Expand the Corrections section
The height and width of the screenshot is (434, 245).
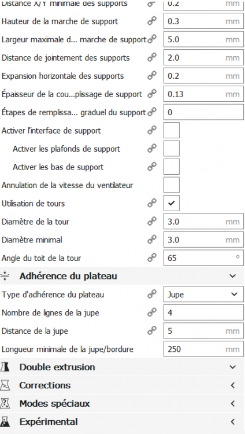click(x=233, y=385)
